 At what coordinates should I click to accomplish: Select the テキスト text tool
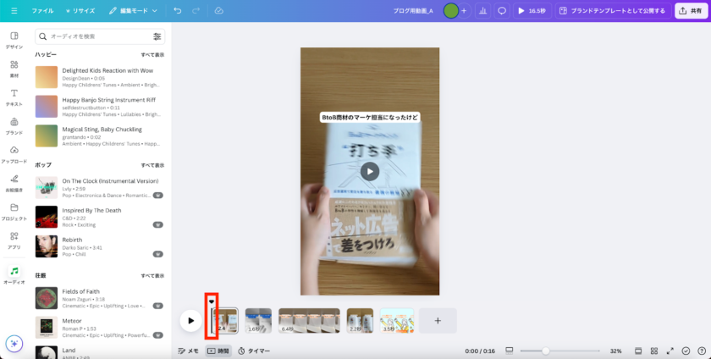pos(14,97)
